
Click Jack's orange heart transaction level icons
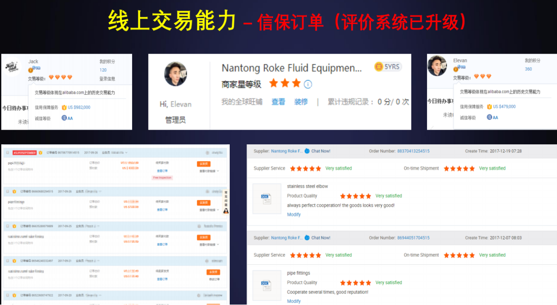point(60,77)
